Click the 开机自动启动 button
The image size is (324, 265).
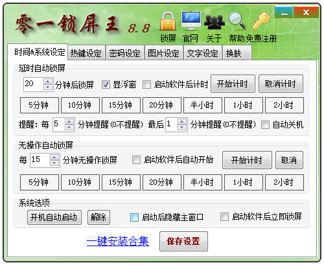click(54, 217)
